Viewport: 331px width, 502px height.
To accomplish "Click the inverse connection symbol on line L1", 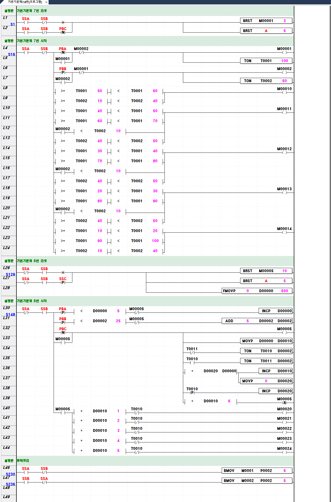I will click(63, 22).
